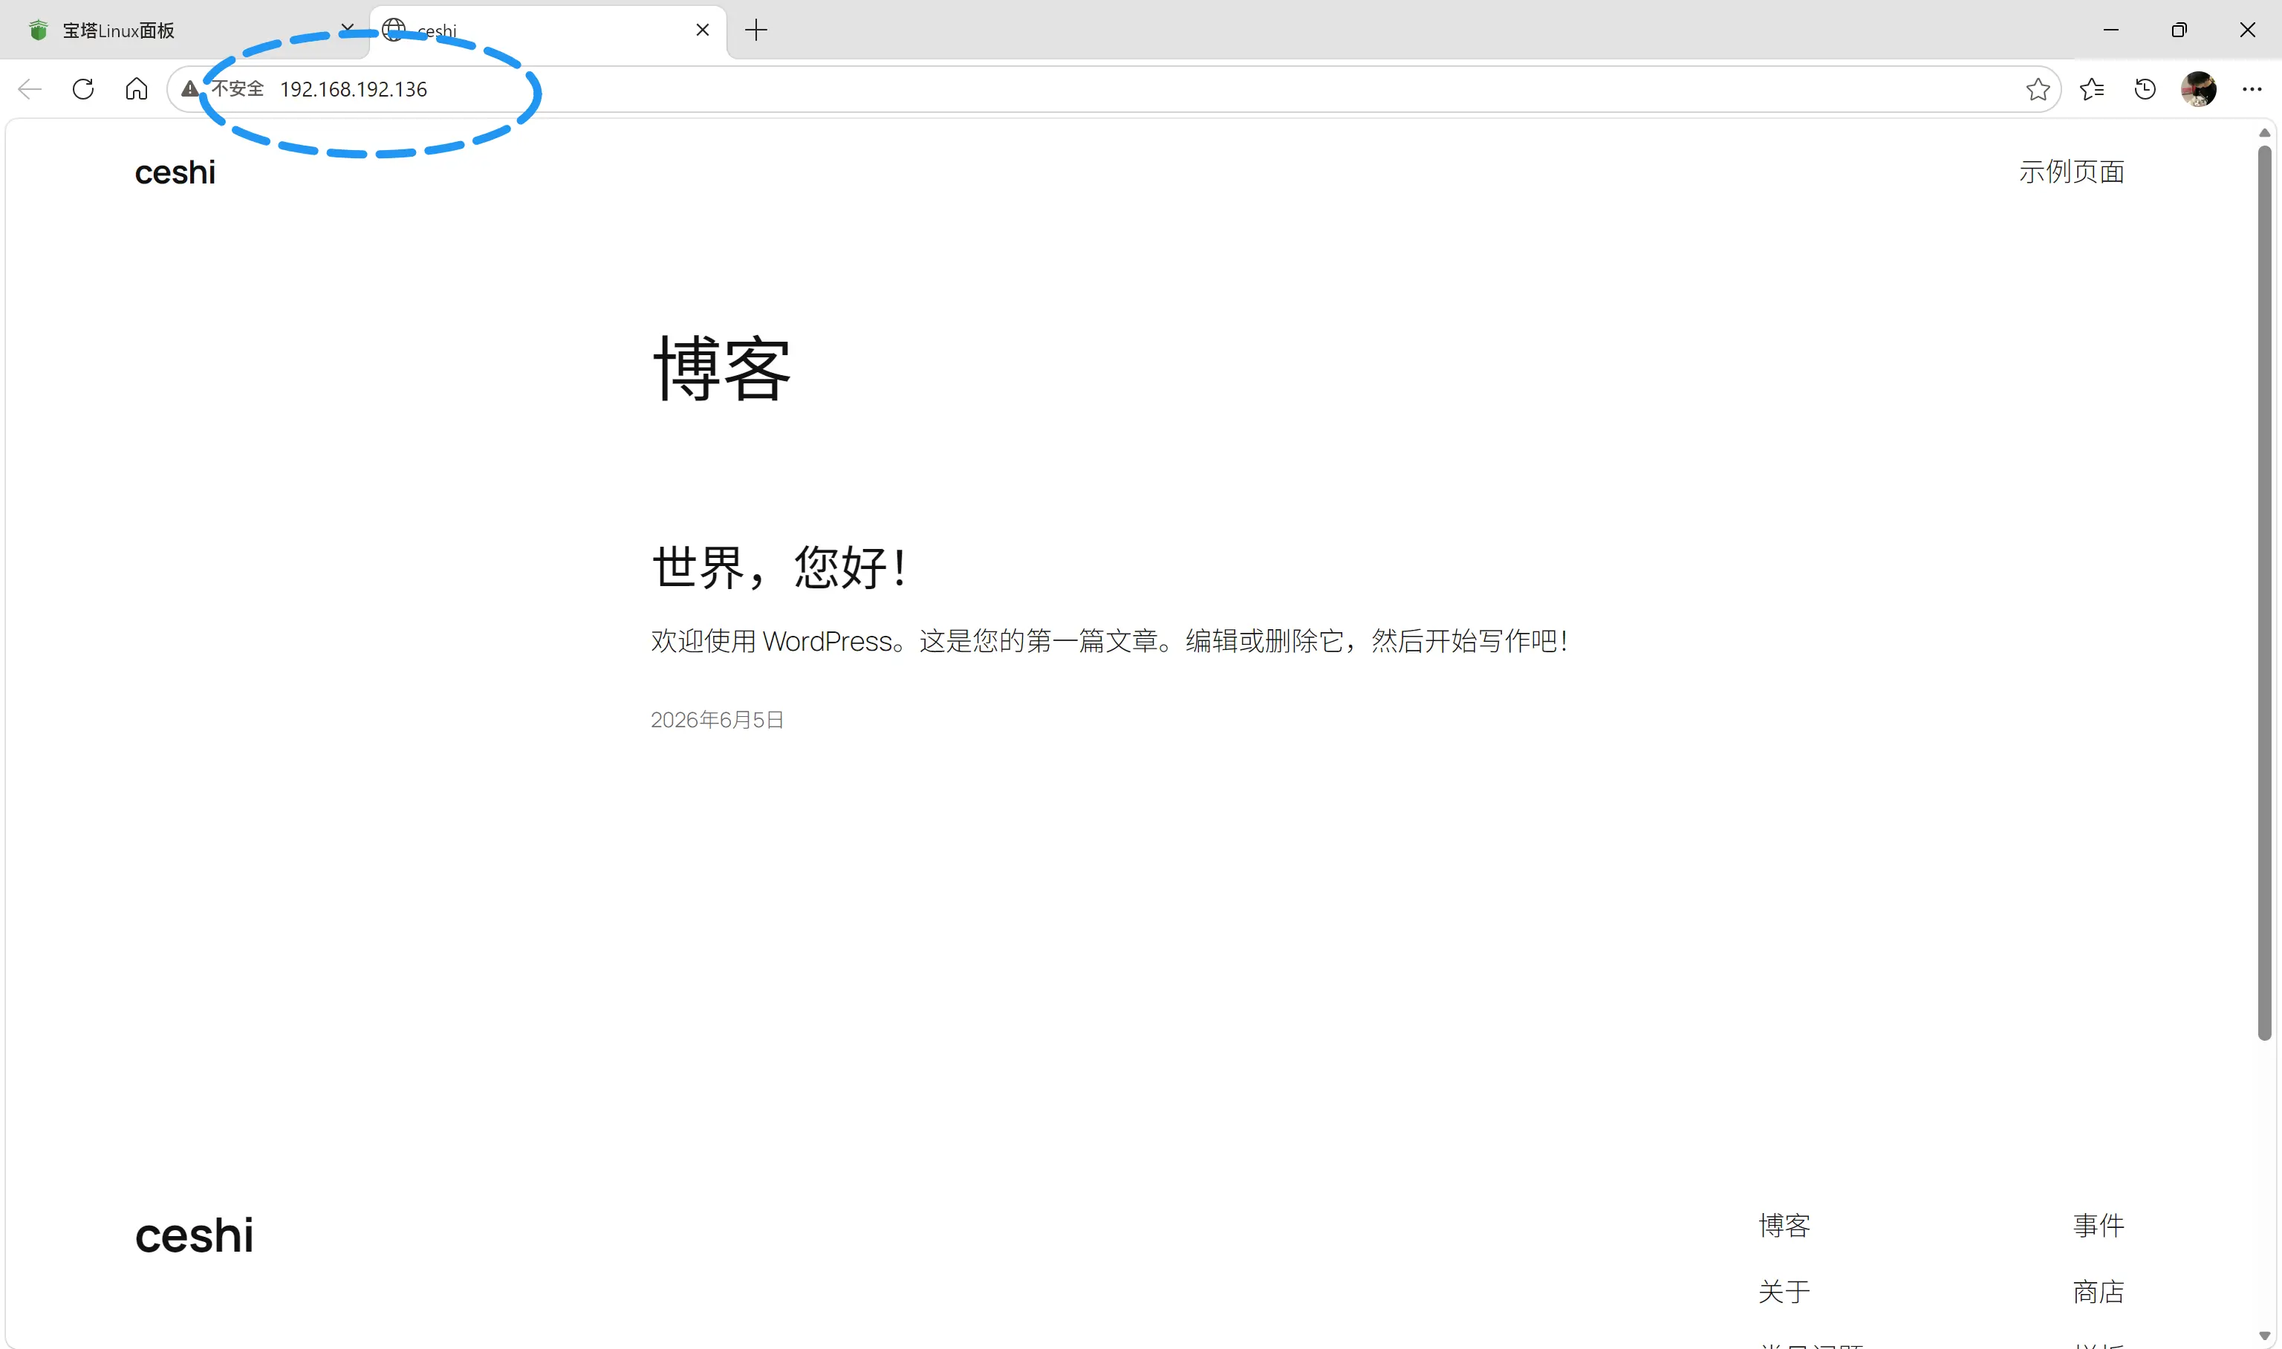2282x1349 pixels.
Task: Open the footer ceshi site title
Action: pos(195,1235)
